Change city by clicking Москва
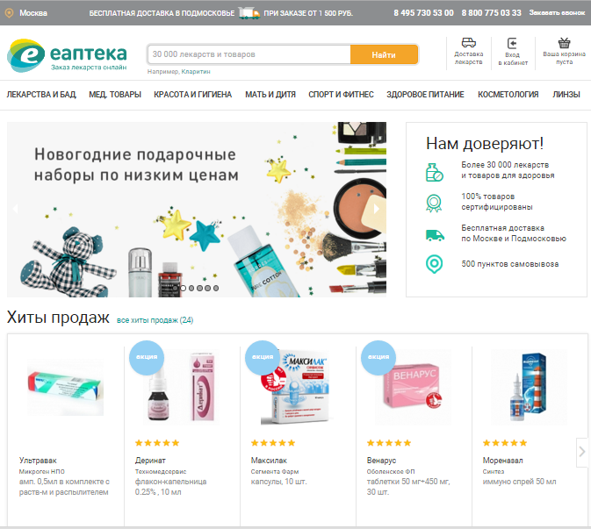Viewport: 591px width, 529px height. point(33,13)
